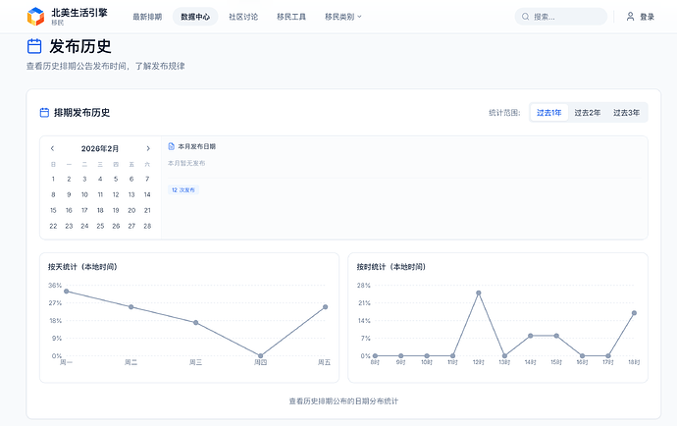The image size is (677, 426).
Task: Click the 统计范围 label
Action: pos(504,113)
